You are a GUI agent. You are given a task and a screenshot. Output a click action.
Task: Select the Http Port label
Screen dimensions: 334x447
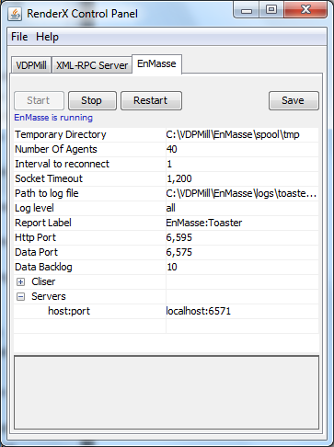coord(35,237)
